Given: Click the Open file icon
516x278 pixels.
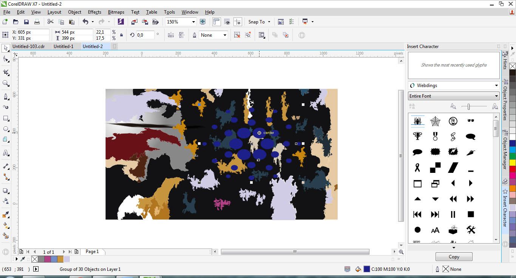Looking at the screenshot, I should click(15, 22).
